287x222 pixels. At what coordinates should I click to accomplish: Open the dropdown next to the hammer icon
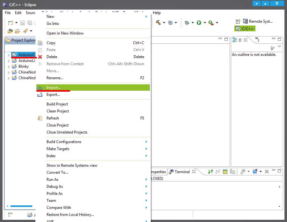pyautogui.click(x=164, y=23)
